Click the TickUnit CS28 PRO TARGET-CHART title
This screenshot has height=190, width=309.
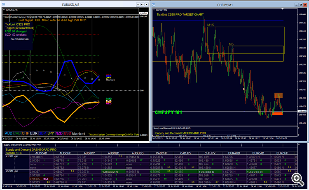pos(180,14)
